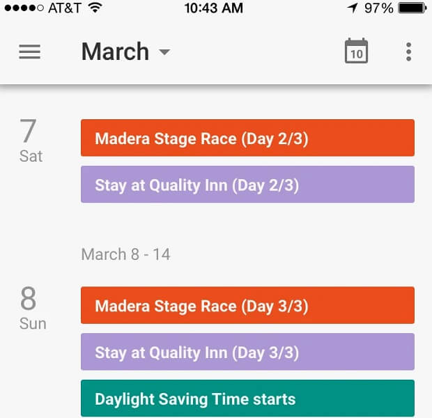
Task: Open Stay at Quality Inn (Day 3/3)
Action: click(x=247, y=352)
